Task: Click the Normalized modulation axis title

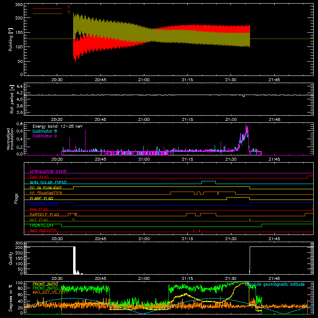Action: pyautogui.click(x=10, y=139)
